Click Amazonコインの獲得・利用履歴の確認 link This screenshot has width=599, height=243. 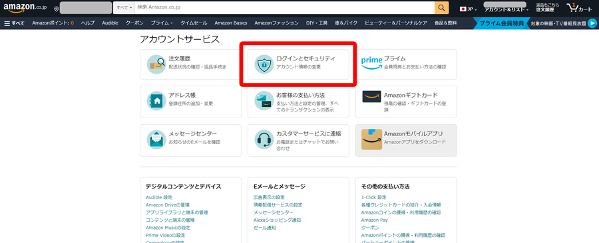pyautogui.click(x=401, y=212)
